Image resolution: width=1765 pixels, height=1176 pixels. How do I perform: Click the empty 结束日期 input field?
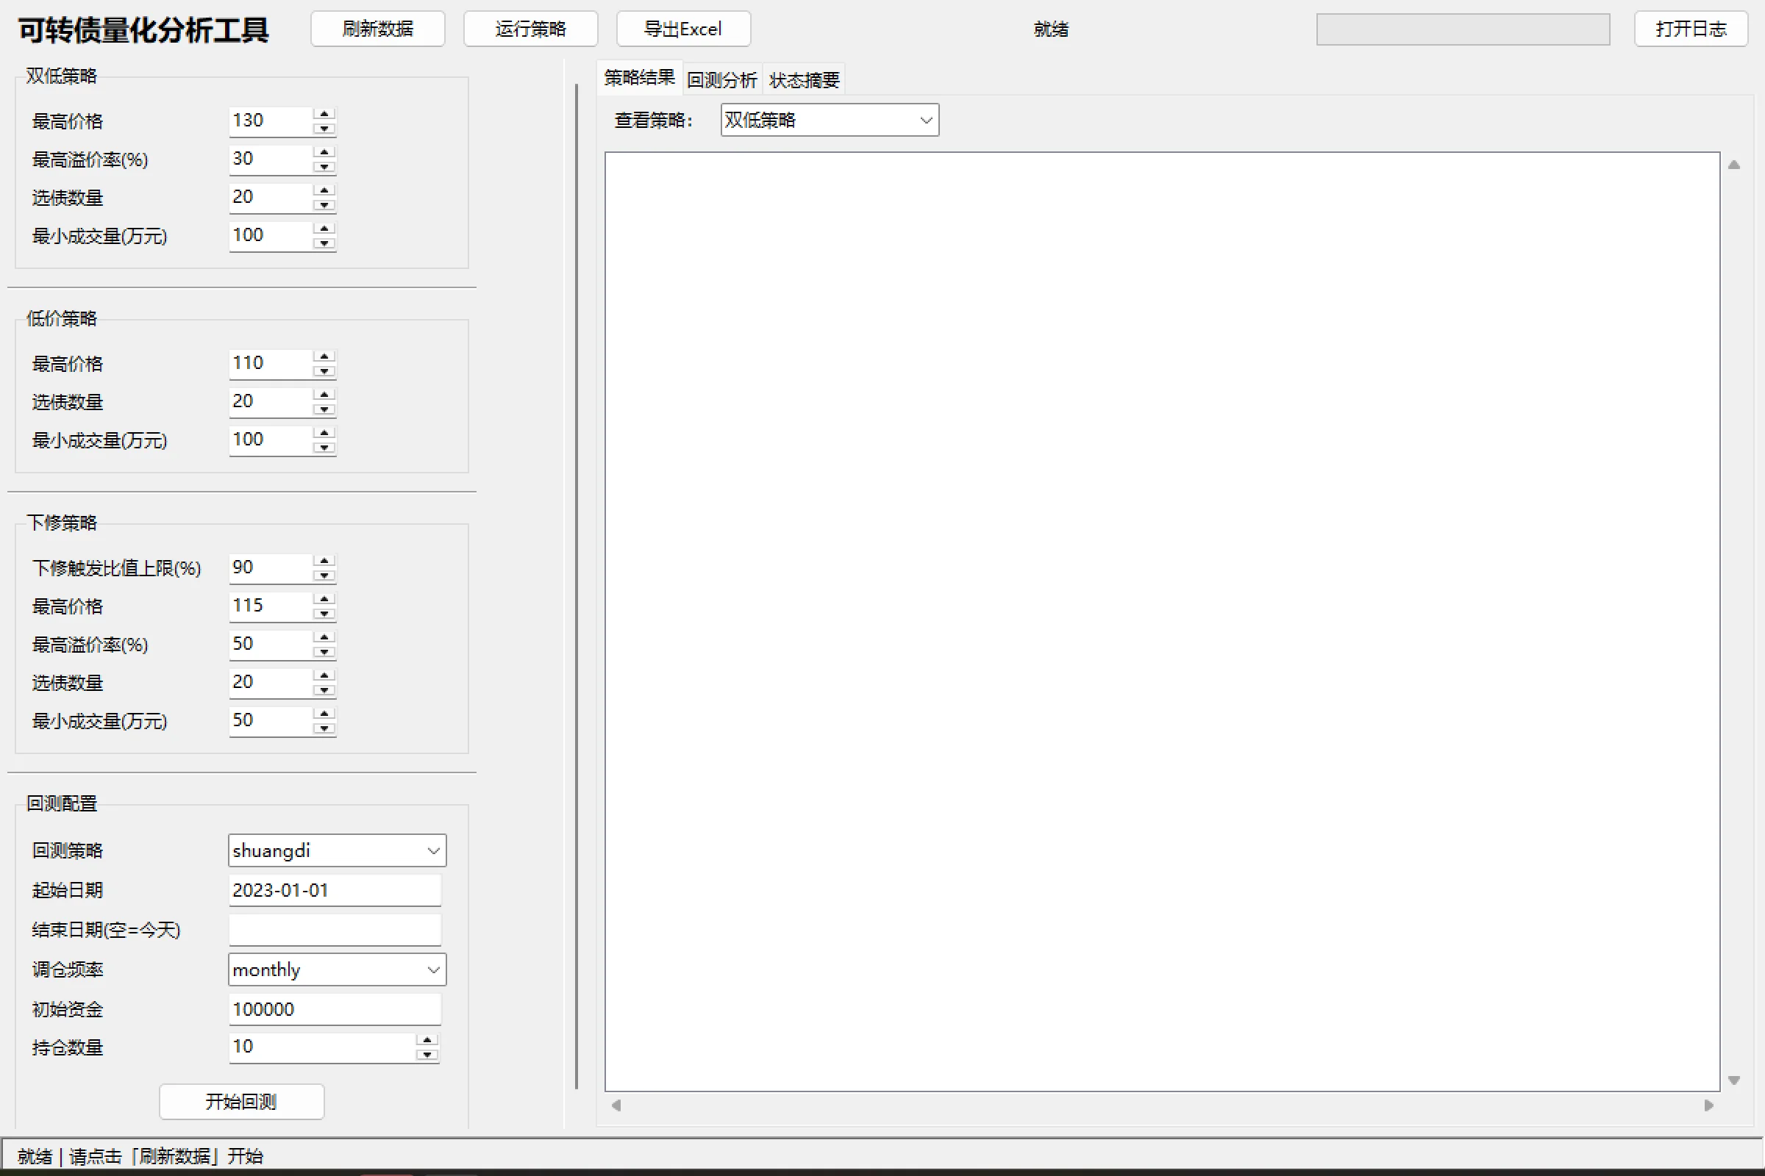pos(335,930)
